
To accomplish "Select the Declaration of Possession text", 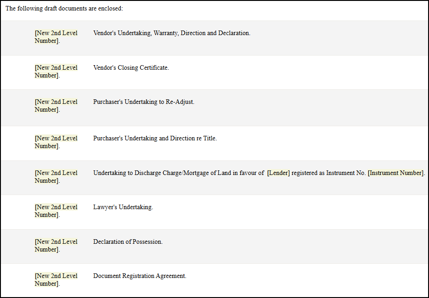I will point(128,242).
